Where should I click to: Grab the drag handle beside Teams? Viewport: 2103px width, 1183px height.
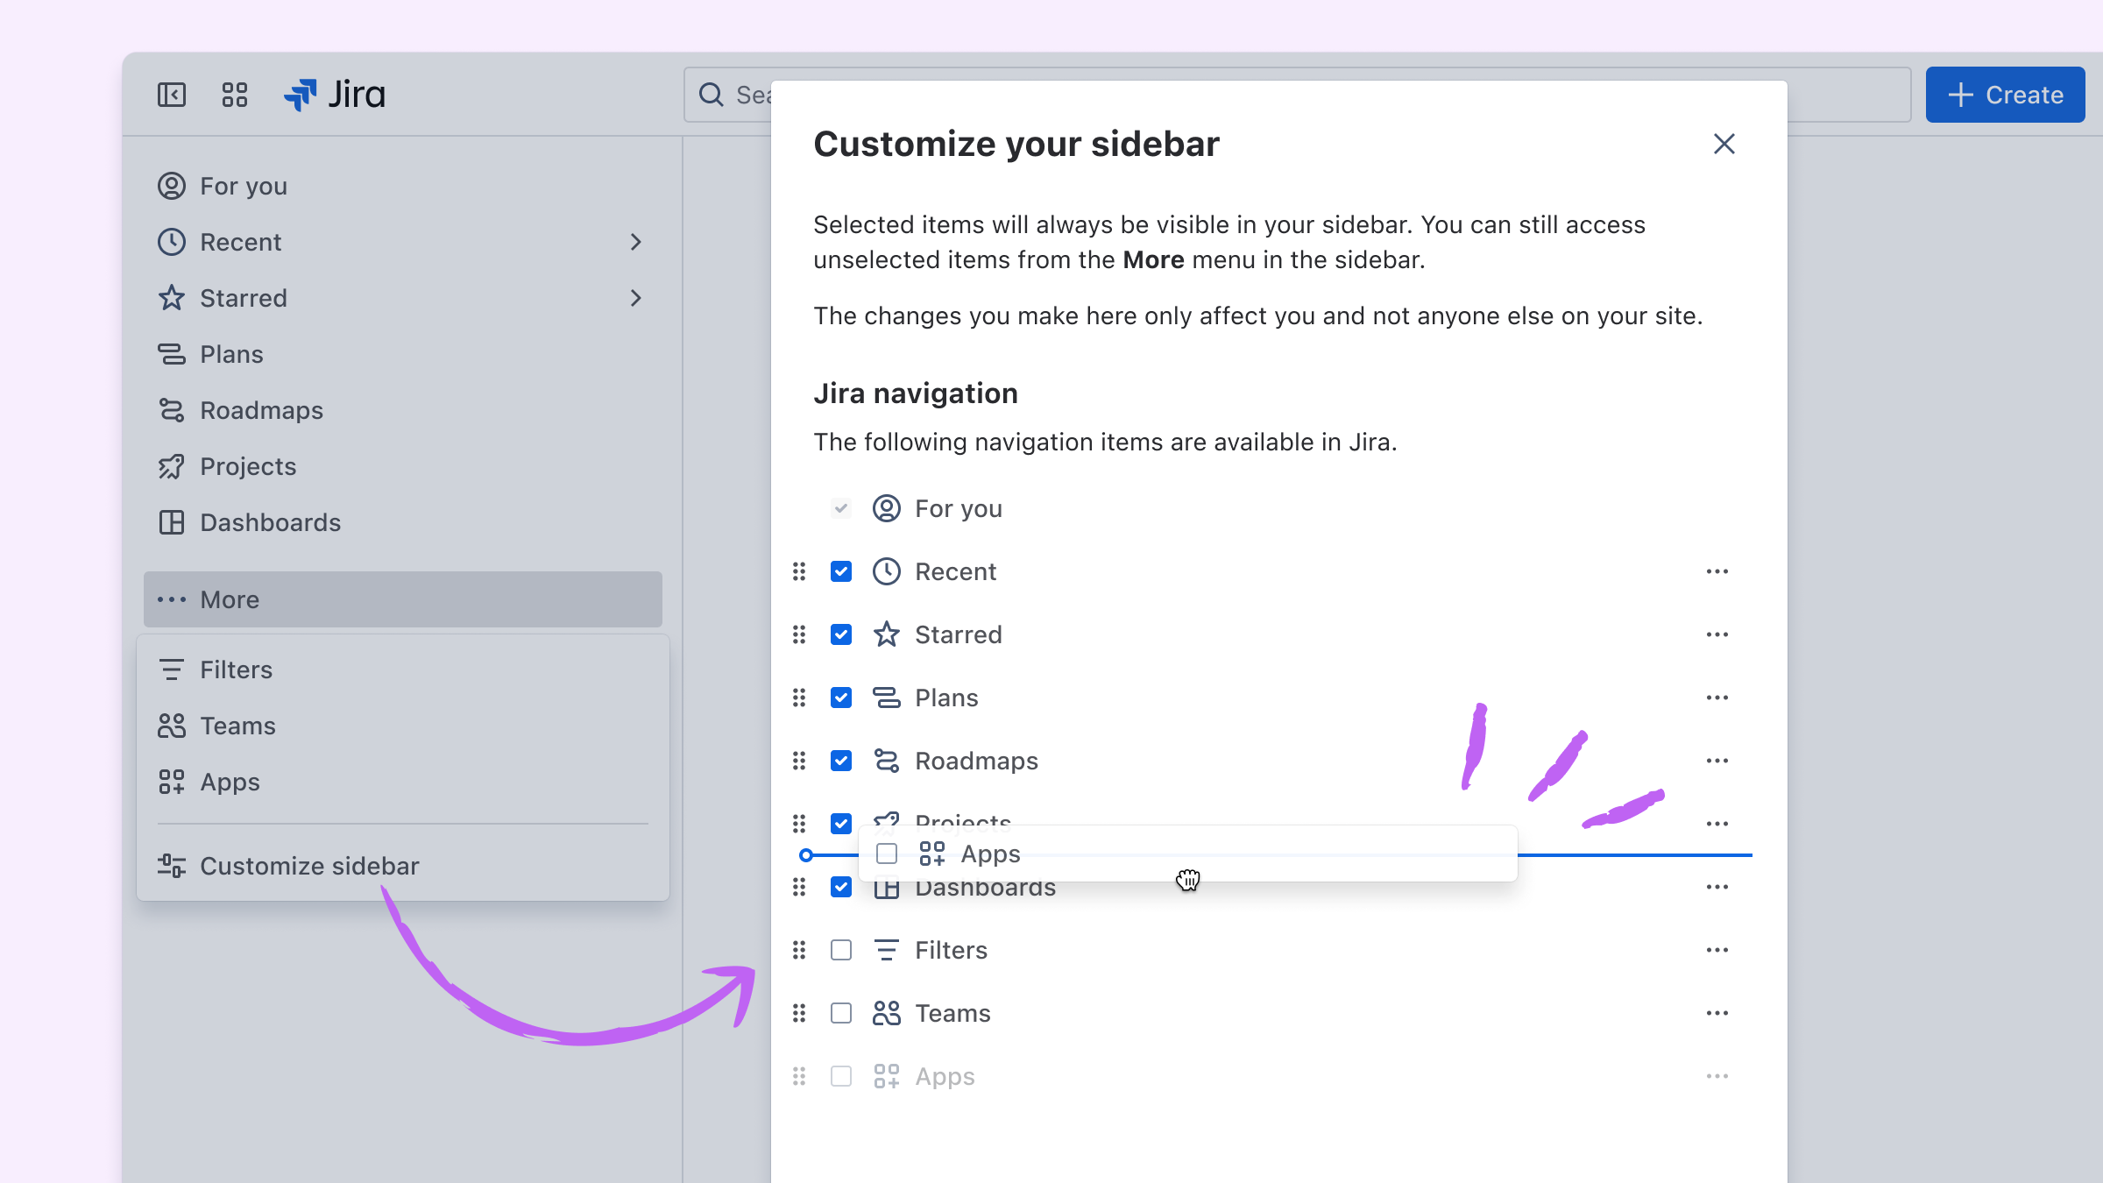coord(799,1013)
